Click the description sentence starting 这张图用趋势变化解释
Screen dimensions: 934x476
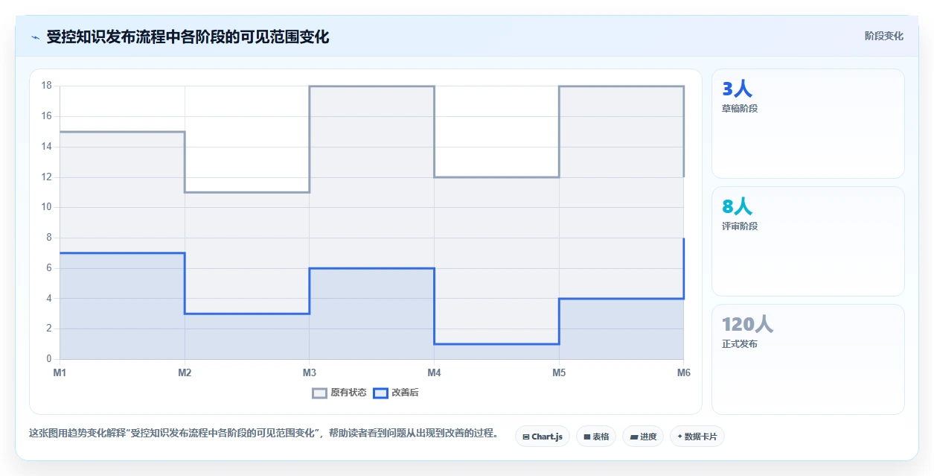coord(264,433)
